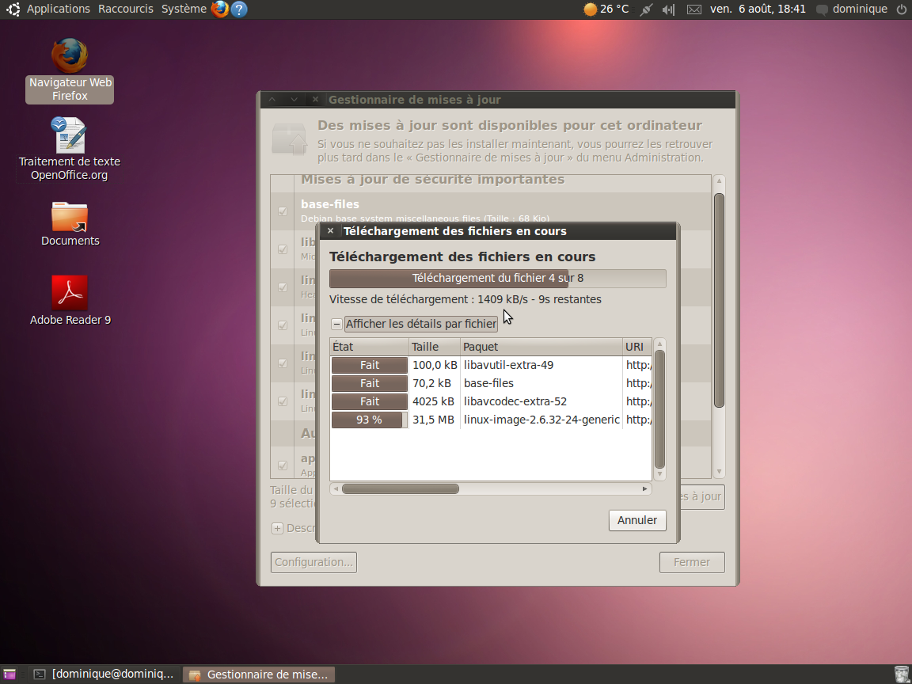Open the Raccourcis menu
Image resolution: width=912 pixels, height=684 pixels.
126,9
